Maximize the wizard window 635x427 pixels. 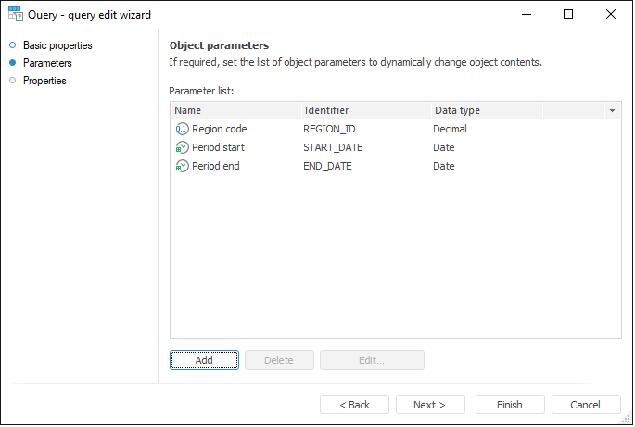coord(568,15)
